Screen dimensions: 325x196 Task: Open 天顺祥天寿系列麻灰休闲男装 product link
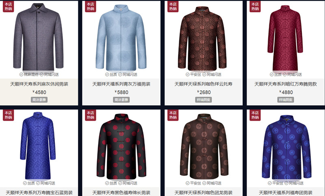[39, 84]
